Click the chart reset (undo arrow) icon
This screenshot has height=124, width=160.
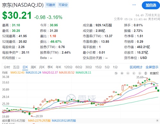[x=116, y=73]
